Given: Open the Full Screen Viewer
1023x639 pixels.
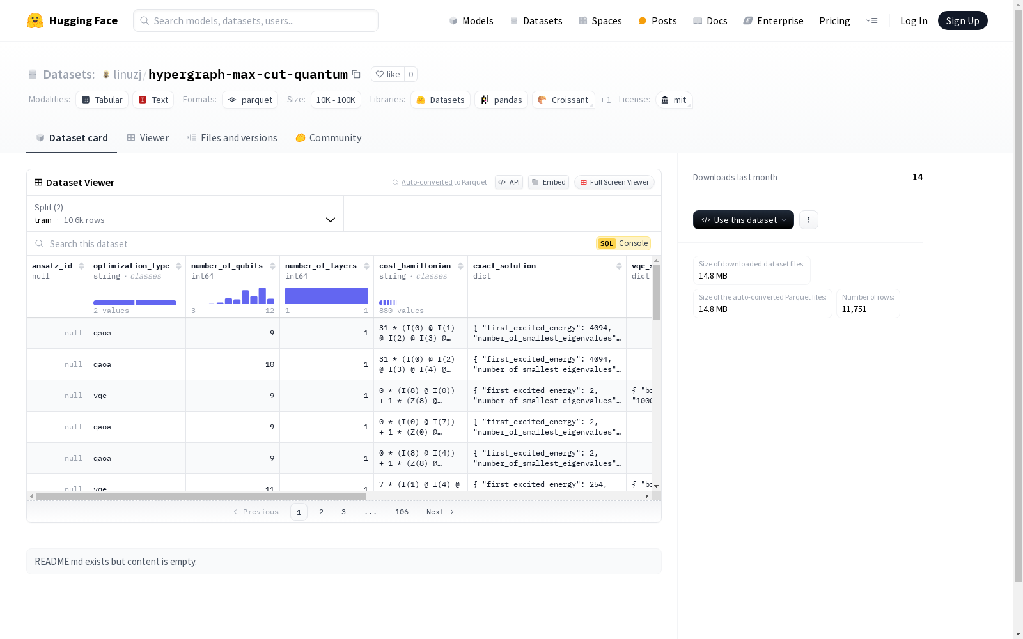Looking at the screenshot, I should tap(614, 182).
